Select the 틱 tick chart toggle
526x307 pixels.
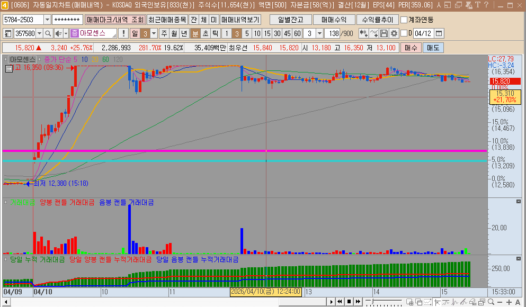click(216, 33)
